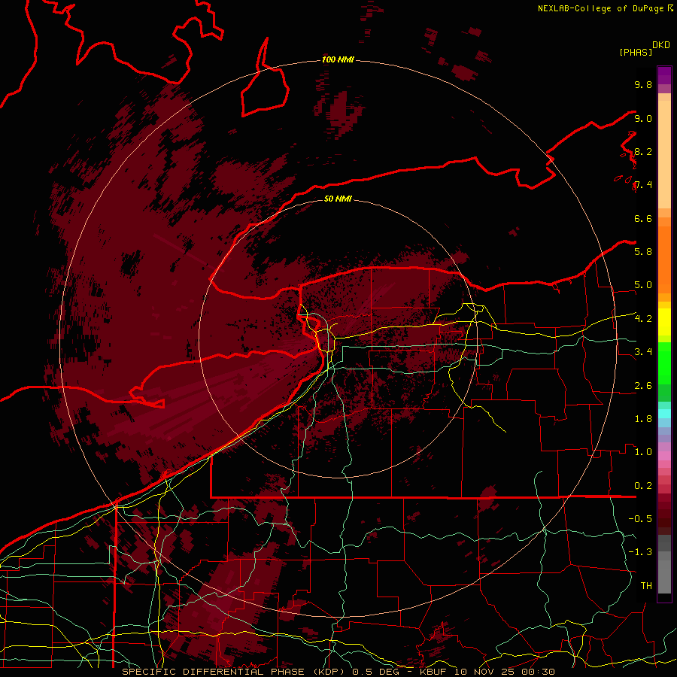Screen dimensions: 677x677
Task: Click the 4.2 scale value
Action: pos(643,319)
